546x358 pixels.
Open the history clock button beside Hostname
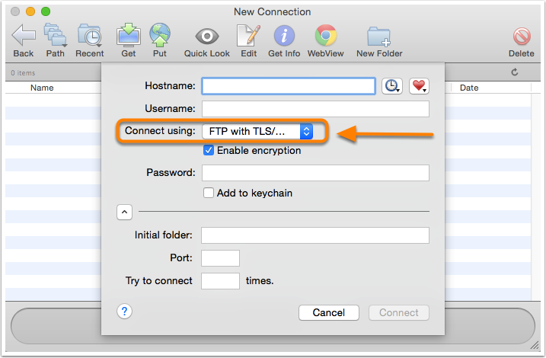(x=392, y=86)
